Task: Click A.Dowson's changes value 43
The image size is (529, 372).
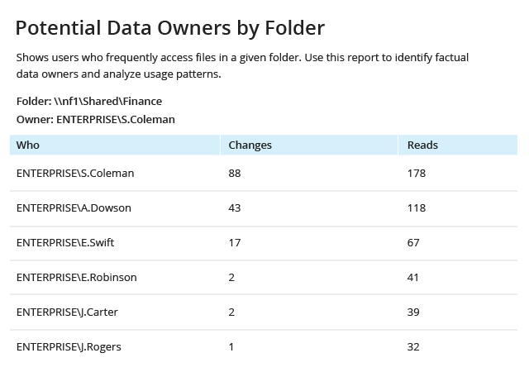Action: click(235, 208)
